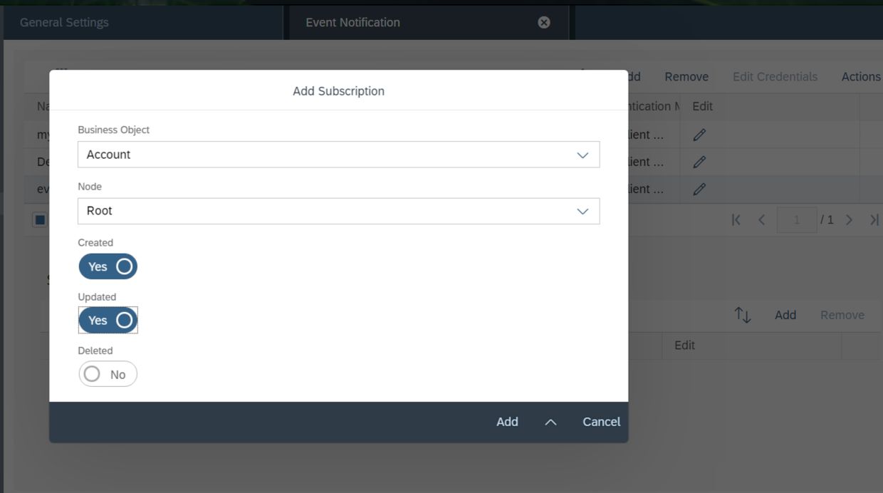Click the Edit column header in lower table
The width and height of the screenshot is (883, 493).
tap(684, 345)
